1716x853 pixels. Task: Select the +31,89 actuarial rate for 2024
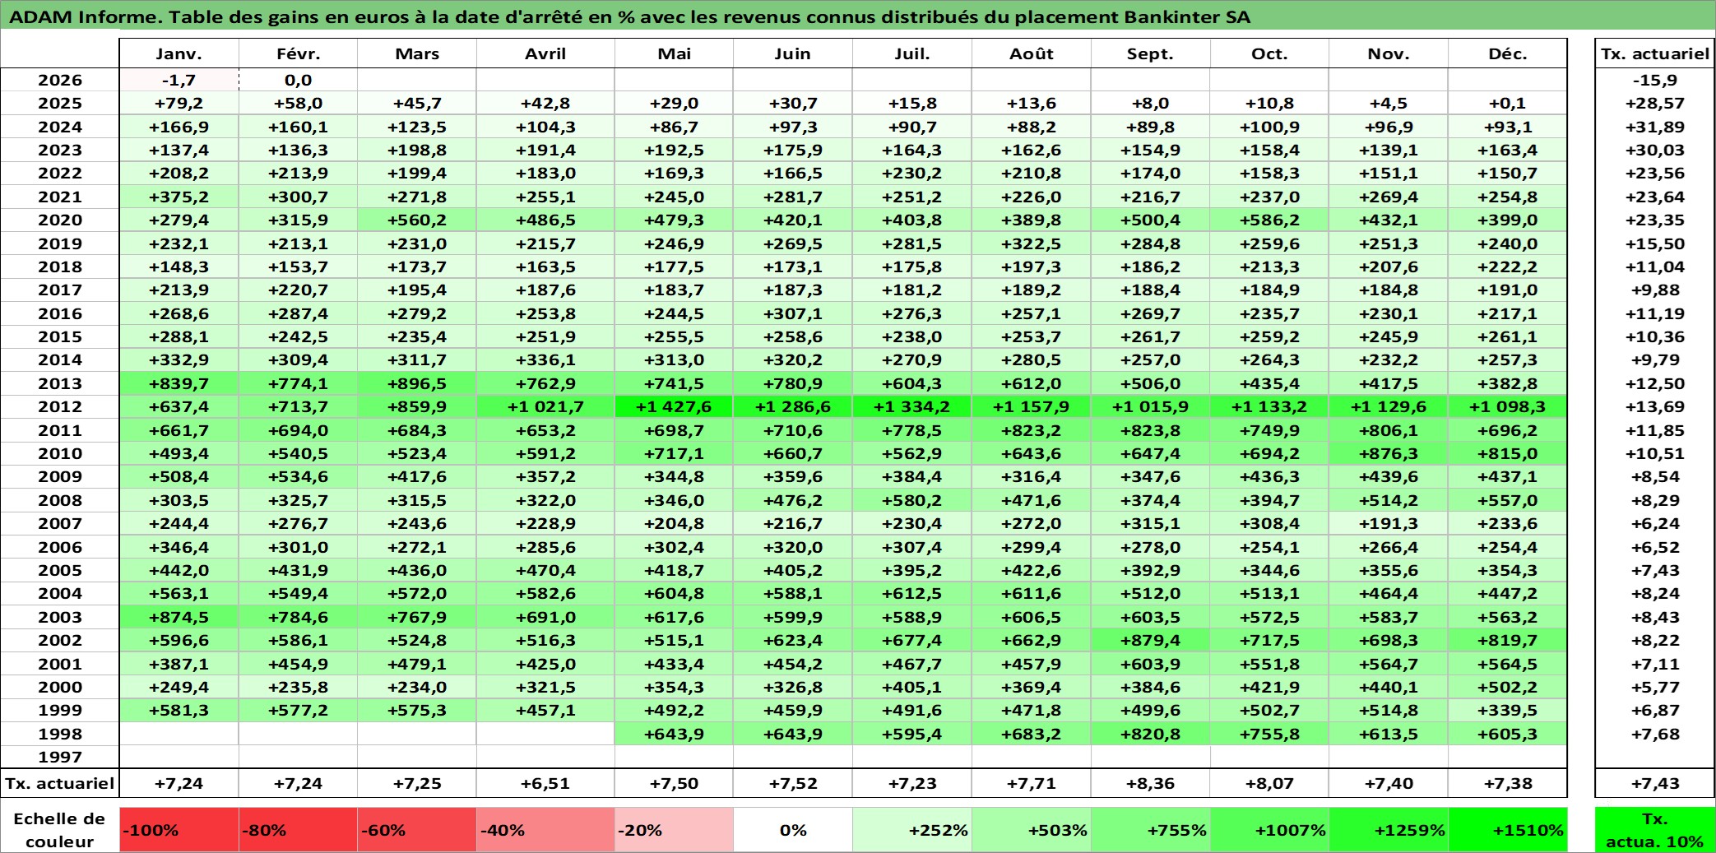point(1655,127)
